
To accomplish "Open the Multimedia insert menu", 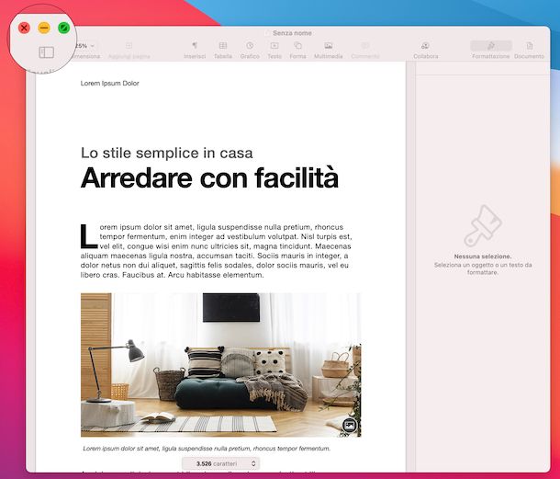I will [x=329, y=50].
